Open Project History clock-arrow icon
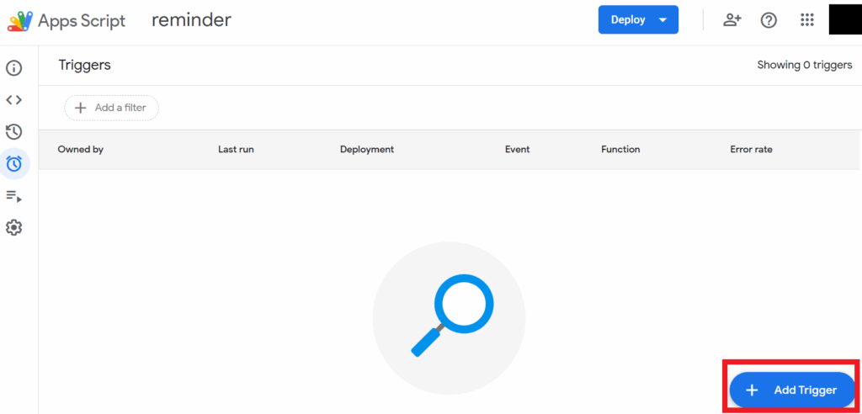 pyautogui.click(x=13, y=132)
